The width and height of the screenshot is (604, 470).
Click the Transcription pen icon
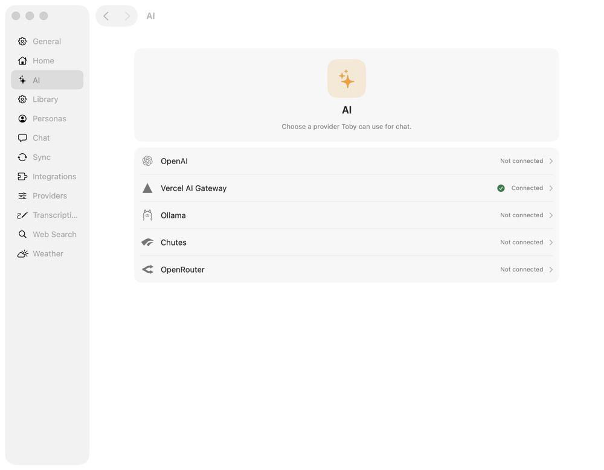22,215
